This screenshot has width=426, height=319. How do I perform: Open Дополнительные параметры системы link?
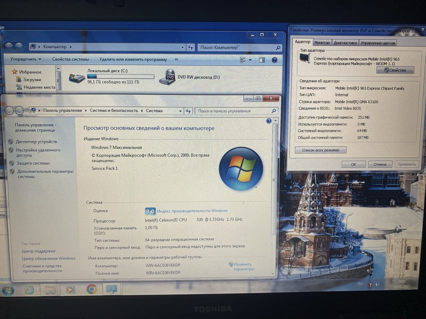pos(46,174)
